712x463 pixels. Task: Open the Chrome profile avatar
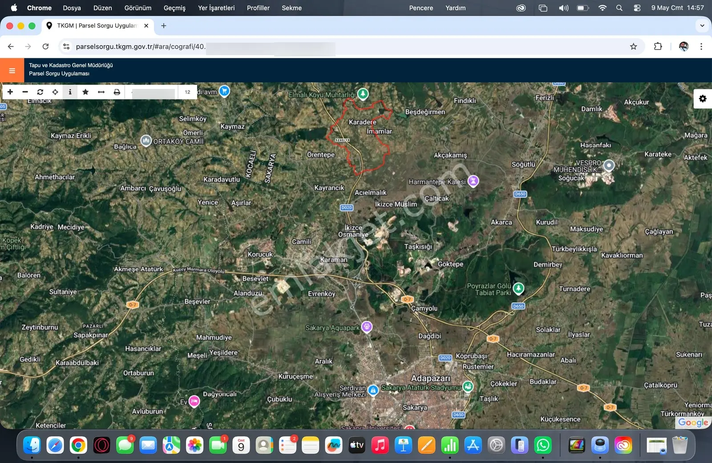click(684, 46)
